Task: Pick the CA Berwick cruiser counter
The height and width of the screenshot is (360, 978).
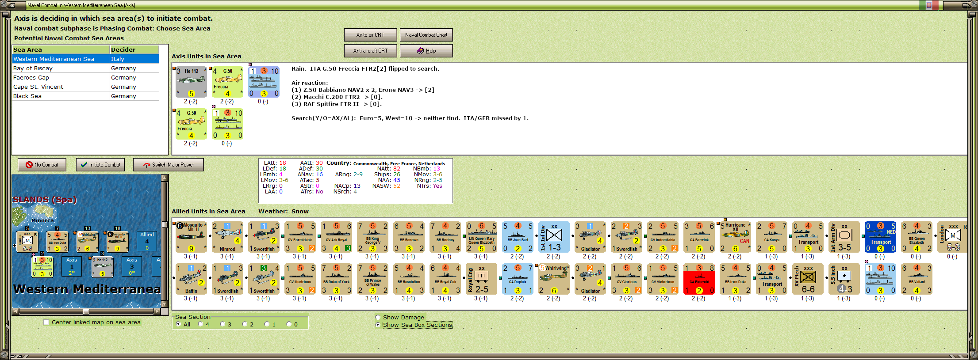Action: pos(699,237)
